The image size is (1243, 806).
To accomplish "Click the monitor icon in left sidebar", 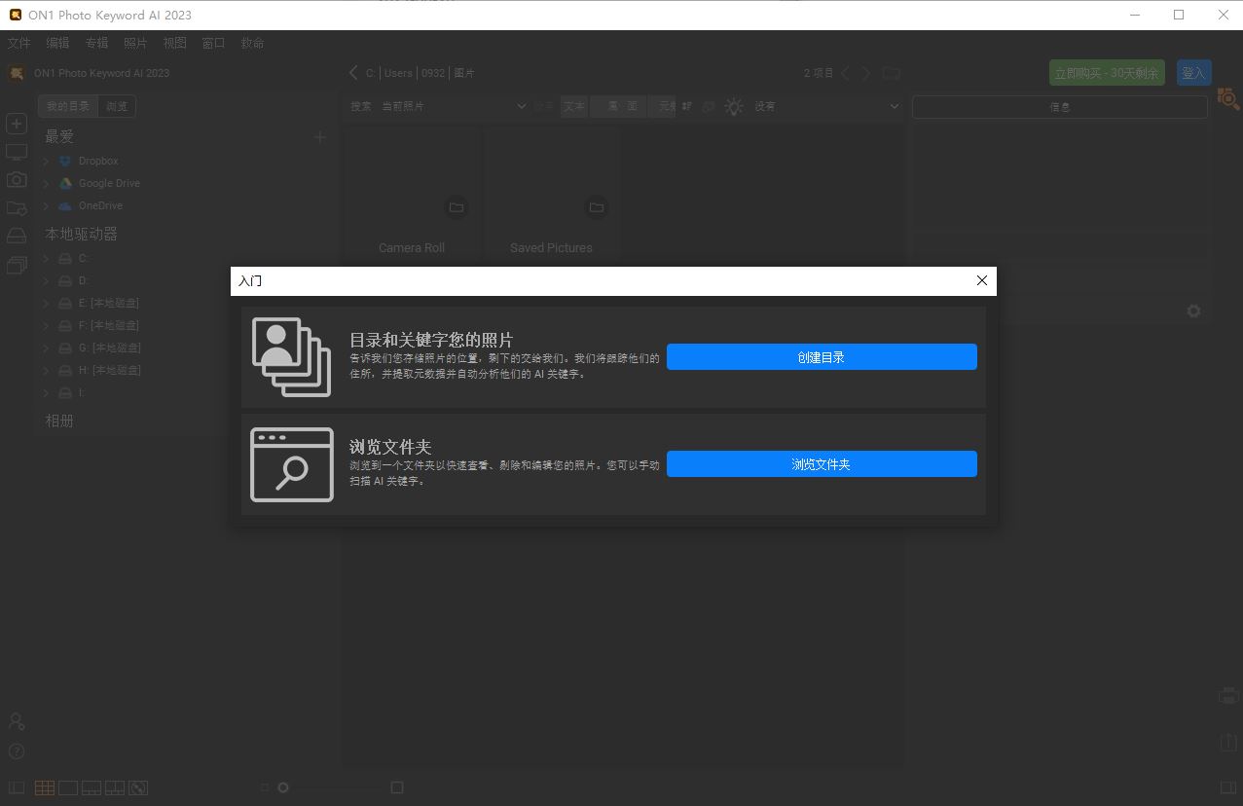I will click(x=16, y=152).
